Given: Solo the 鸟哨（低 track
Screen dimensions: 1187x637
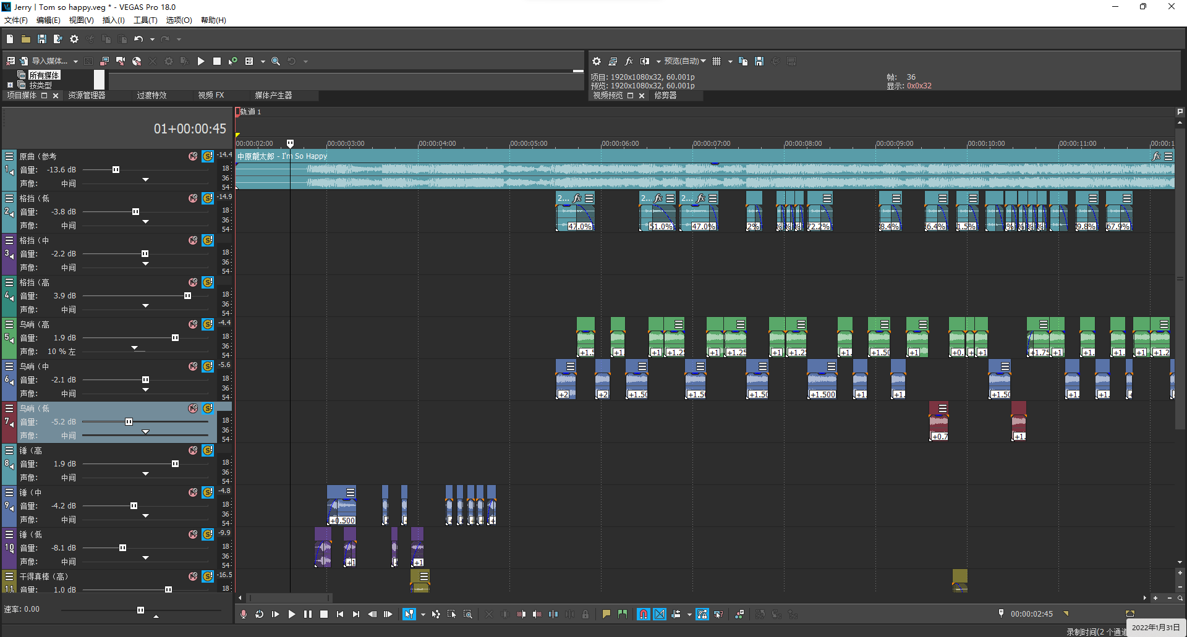Looking at the screenshot, I should [x=208, y=408].
